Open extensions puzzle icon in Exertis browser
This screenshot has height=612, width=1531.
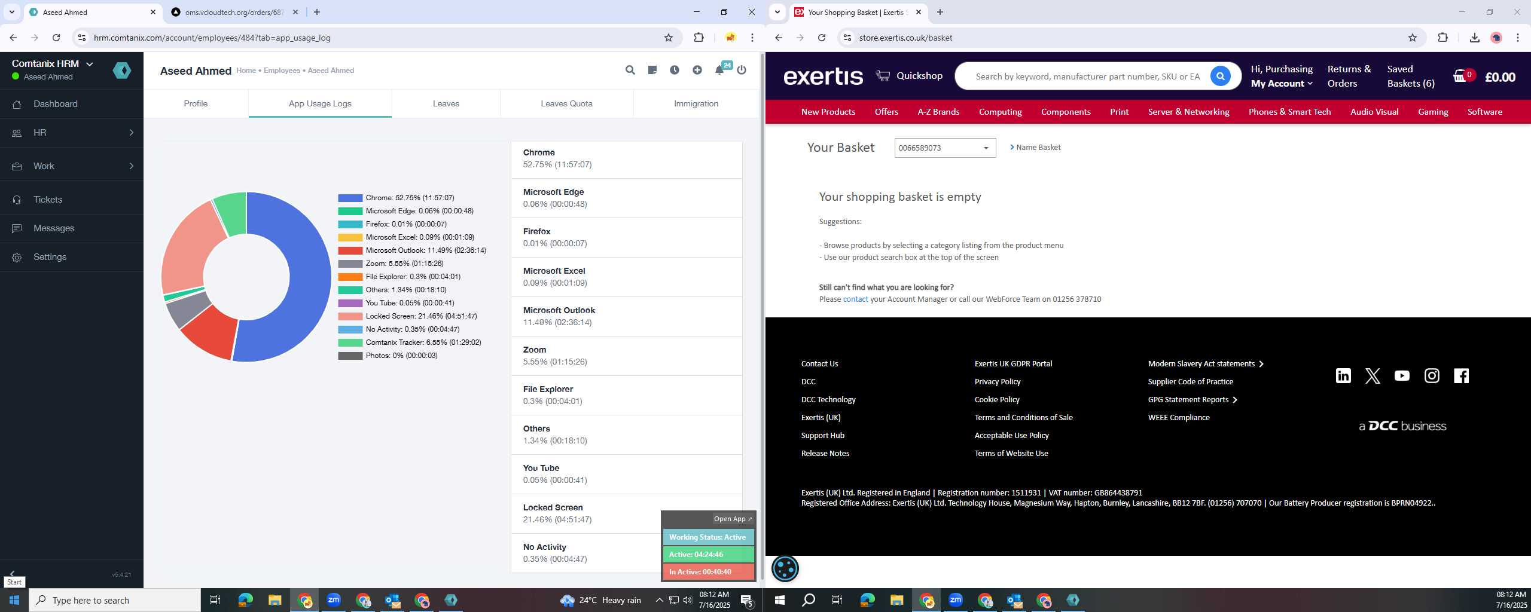pos(1442,38)
